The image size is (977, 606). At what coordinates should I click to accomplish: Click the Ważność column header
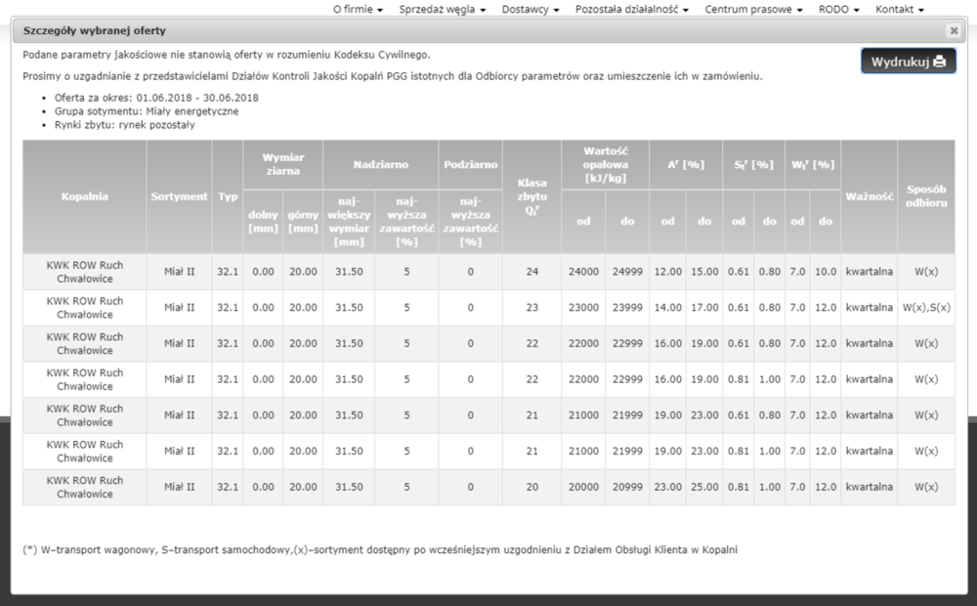(869, 196)
